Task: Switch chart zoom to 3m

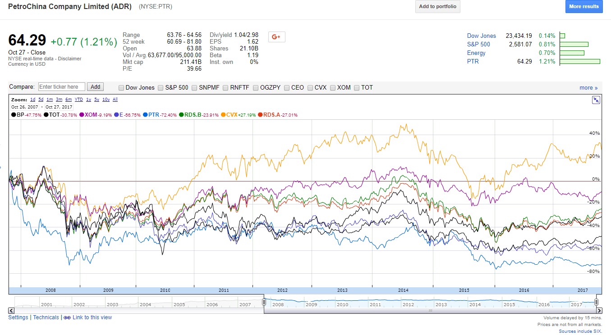Action: (59, 100)
